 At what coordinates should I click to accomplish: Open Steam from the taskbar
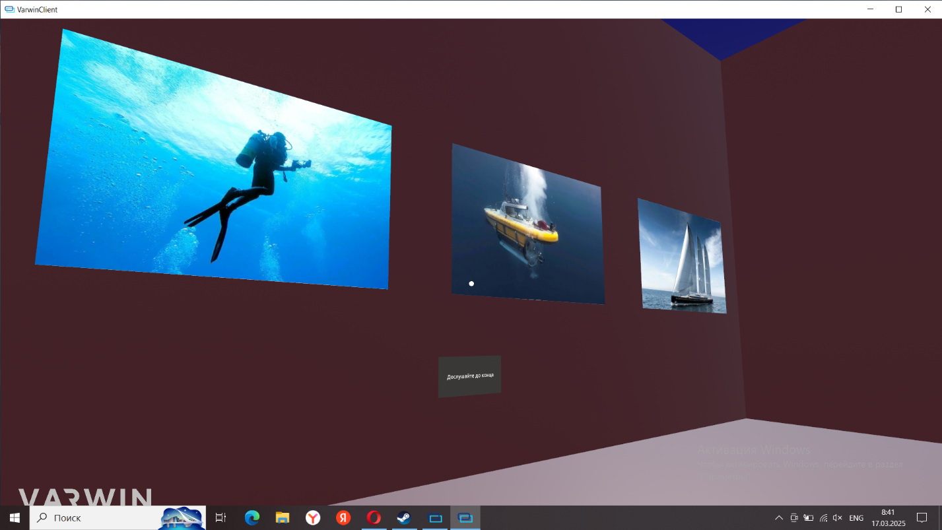(404, 518)
